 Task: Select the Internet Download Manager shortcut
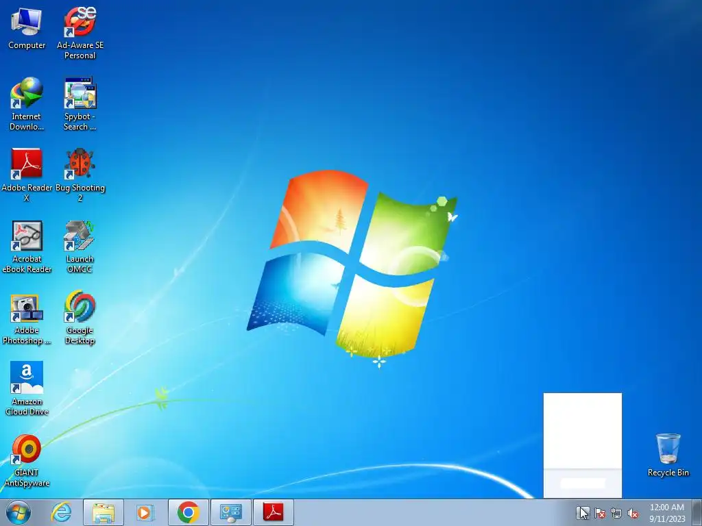(27, 104)
